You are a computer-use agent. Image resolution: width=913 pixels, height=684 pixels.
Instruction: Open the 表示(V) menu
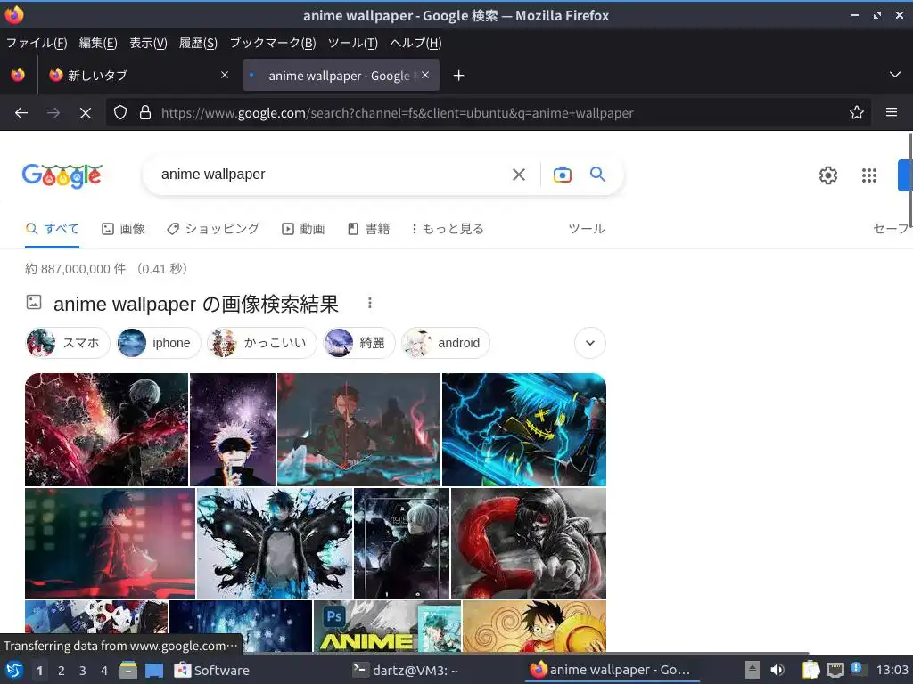click(x=148, y=43)
